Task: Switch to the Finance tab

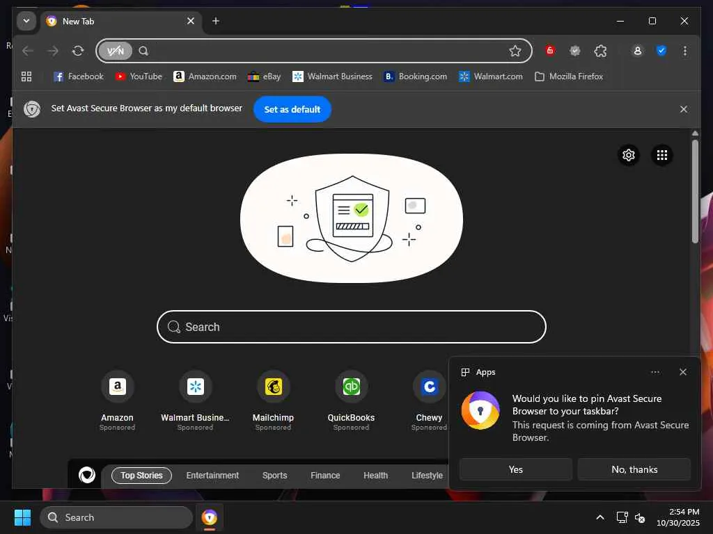Action: (x=325, y=476)
